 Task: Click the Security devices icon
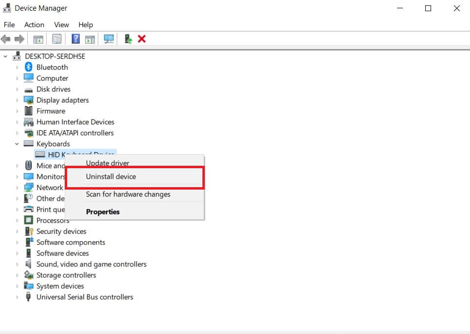(x=29, y=231)
